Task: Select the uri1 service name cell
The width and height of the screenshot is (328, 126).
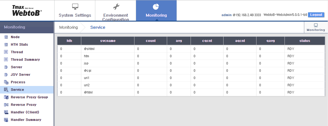Action: tap(108, 78)
